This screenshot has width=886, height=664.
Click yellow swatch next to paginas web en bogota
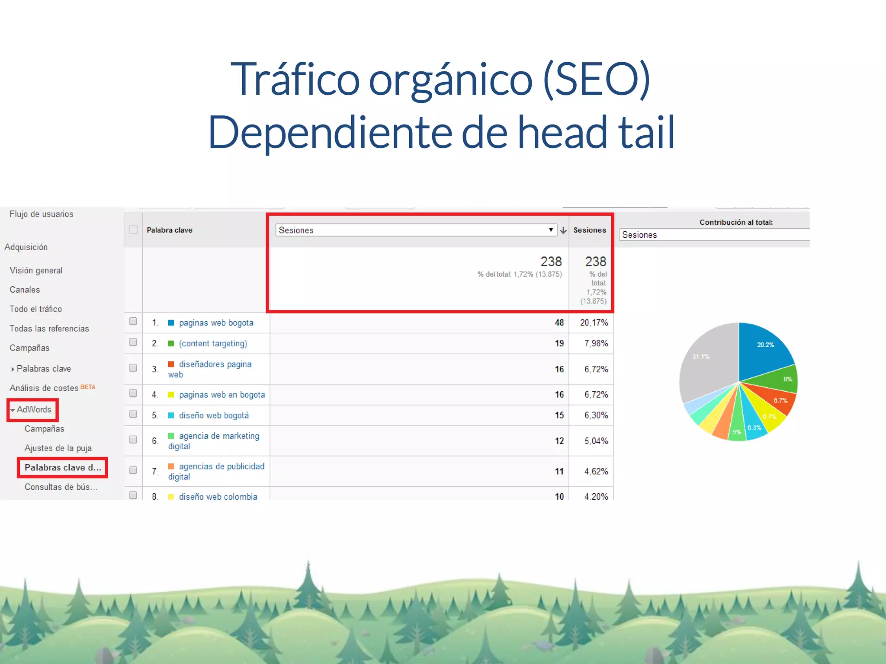[171, 395]
